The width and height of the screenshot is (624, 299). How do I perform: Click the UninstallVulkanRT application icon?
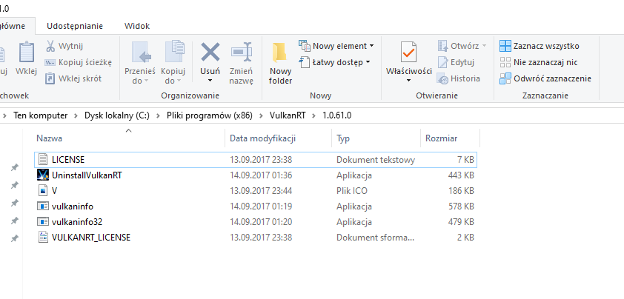tap(42, 175)
